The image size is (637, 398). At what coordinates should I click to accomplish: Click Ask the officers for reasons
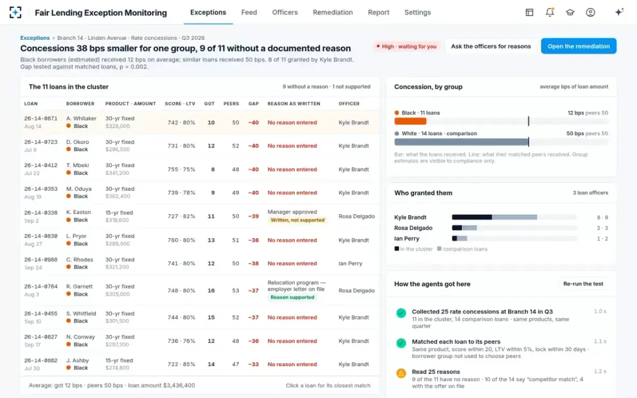click(x=491, y=46)
